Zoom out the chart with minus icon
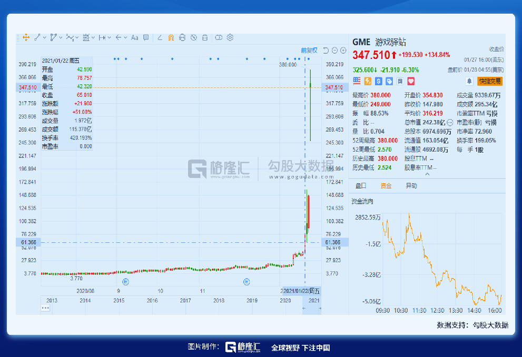 [x=334, y=50]
